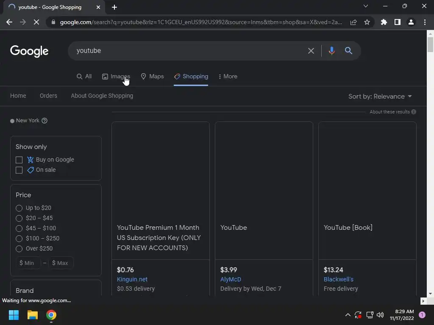The image size is (434, 325).
Task: Open YouTube Premium 1 Month Subscription Key listing
Action: [159, 238]
